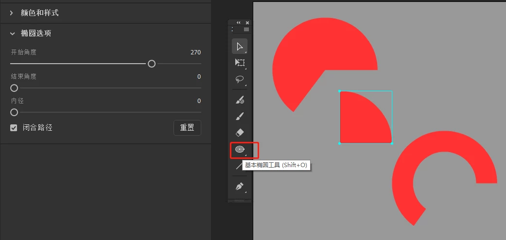Click the 闭合路径 label text
This screenshot has width=506, height=240.
coord(37,128)
